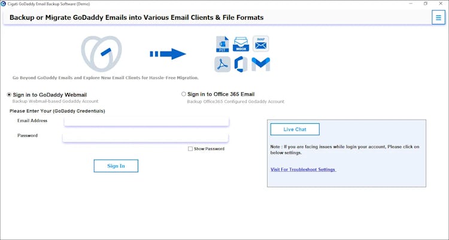
Task: Click the Sign In button
Action: tap(116, 166)
